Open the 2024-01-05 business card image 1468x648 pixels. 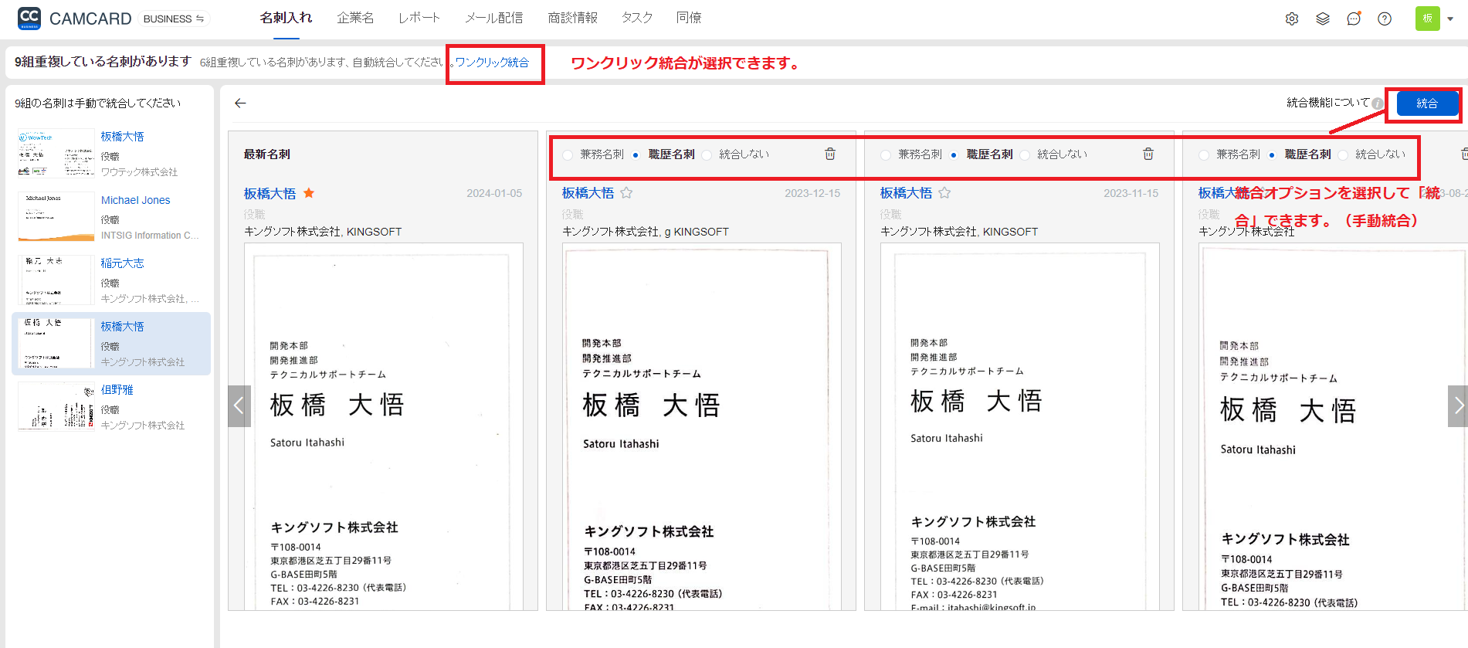coord(384,426)
